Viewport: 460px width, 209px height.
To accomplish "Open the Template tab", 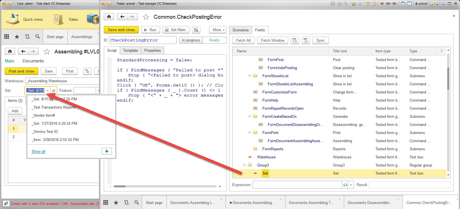I will pos(130,50).
